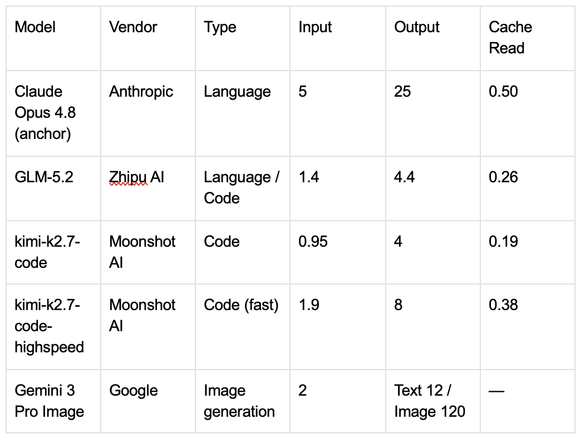The height and width of the screenshot is (439, 580).
Task: Click the kimi-k2.7-code-highspeed cell
Action: [x=53, y=326]
